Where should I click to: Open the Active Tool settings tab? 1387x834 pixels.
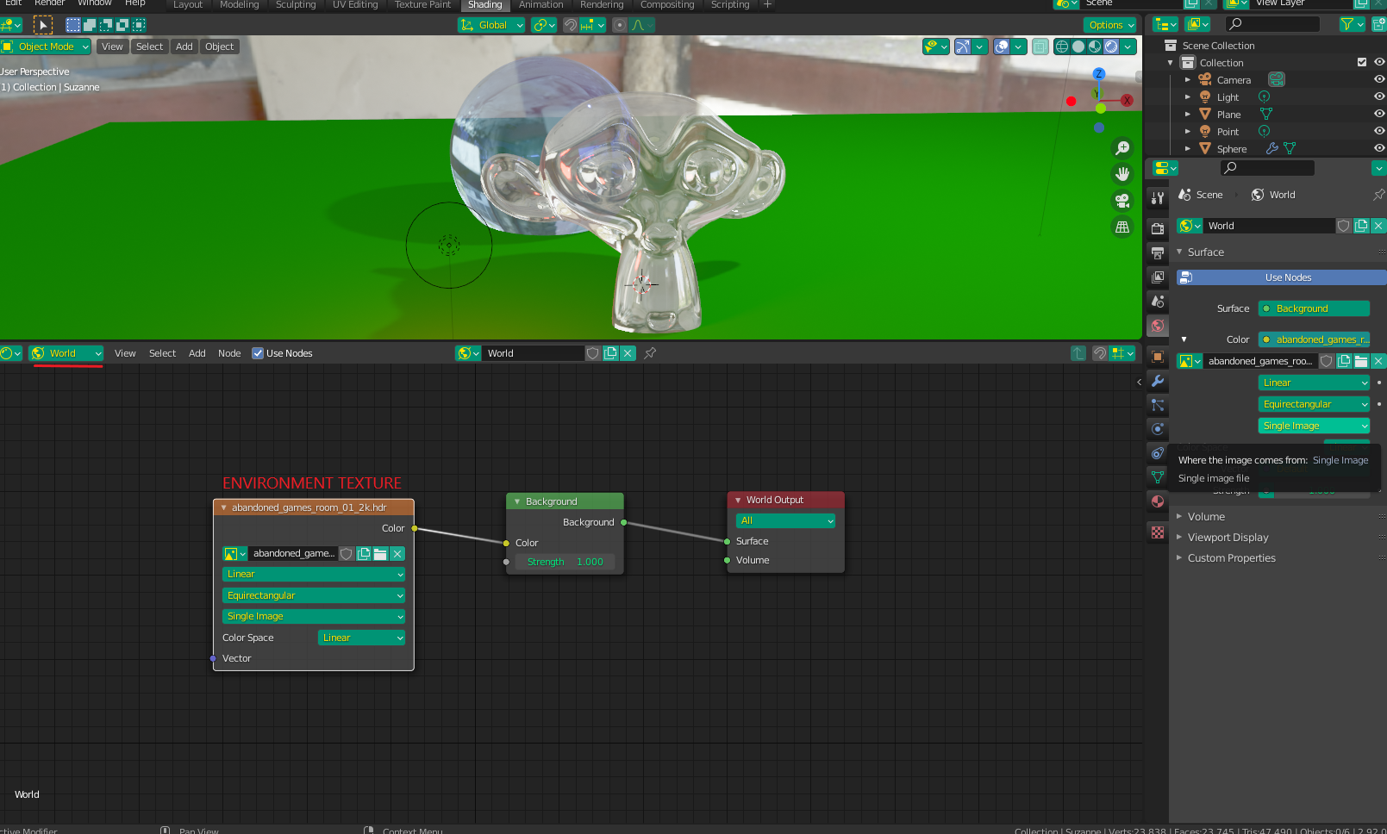1158,197
